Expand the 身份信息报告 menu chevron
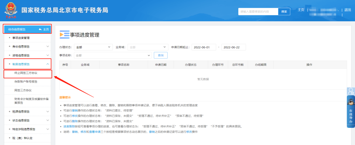Screen dimensions: 355x145 48,47
